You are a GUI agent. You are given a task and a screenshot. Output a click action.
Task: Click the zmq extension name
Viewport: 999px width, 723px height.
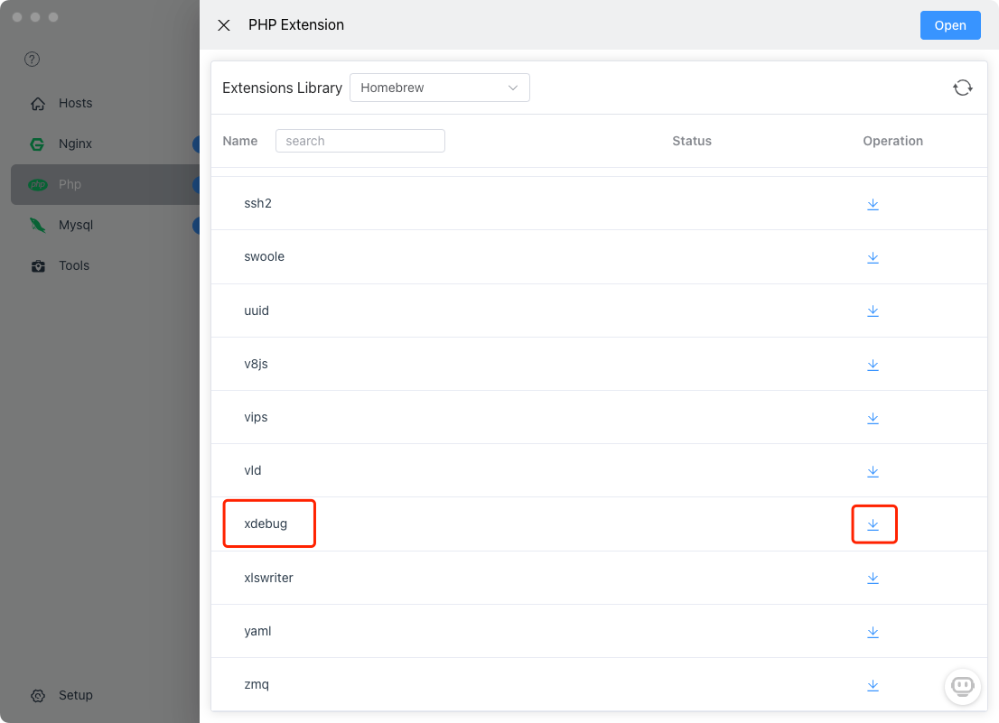tap(257, 684)
